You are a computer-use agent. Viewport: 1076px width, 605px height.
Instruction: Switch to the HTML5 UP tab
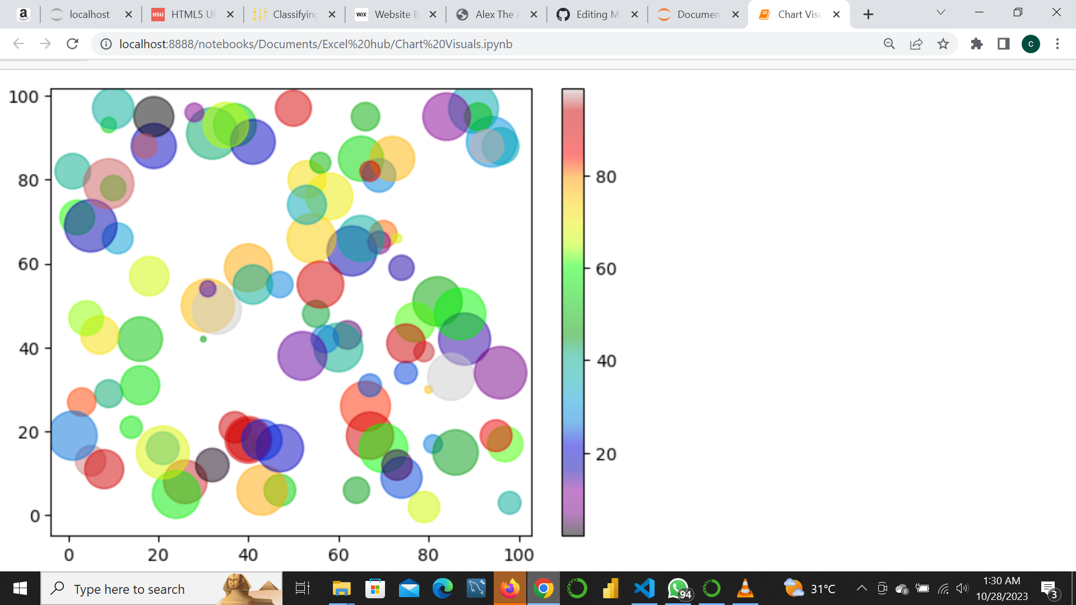point(192,15)
